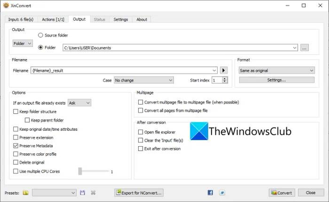The width and height of the screenshot is (329, 202).
Task: Open the output type Folder dropdown
Action: 22,43
